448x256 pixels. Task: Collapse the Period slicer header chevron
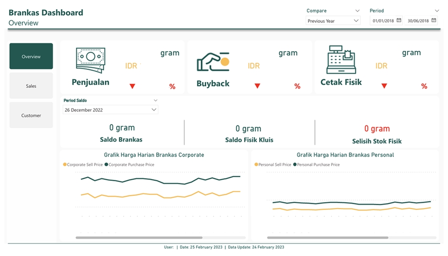[437, 11]
